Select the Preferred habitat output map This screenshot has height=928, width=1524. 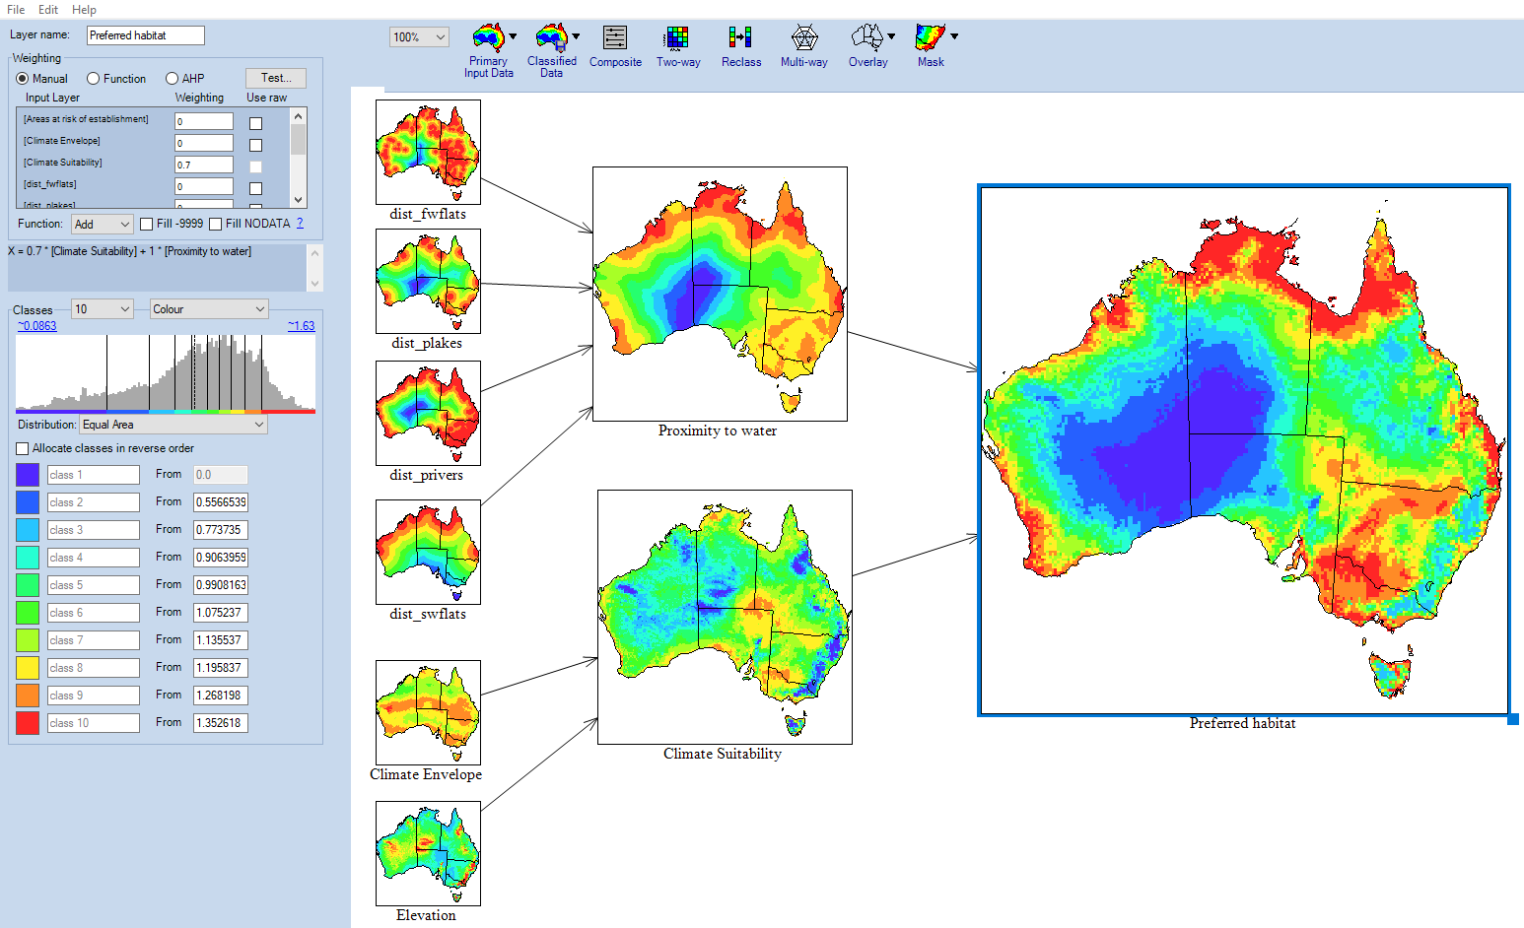coord(1244,450)
